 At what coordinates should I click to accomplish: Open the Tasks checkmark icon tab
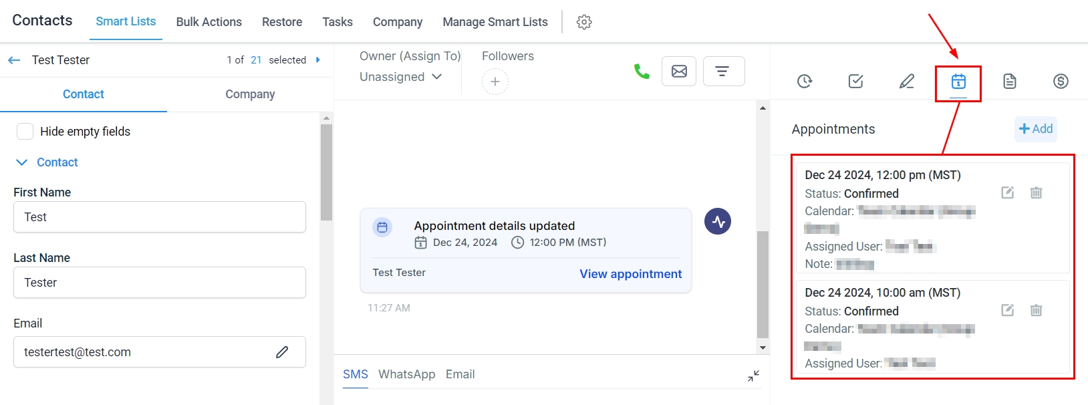click(x=855, y=82)
